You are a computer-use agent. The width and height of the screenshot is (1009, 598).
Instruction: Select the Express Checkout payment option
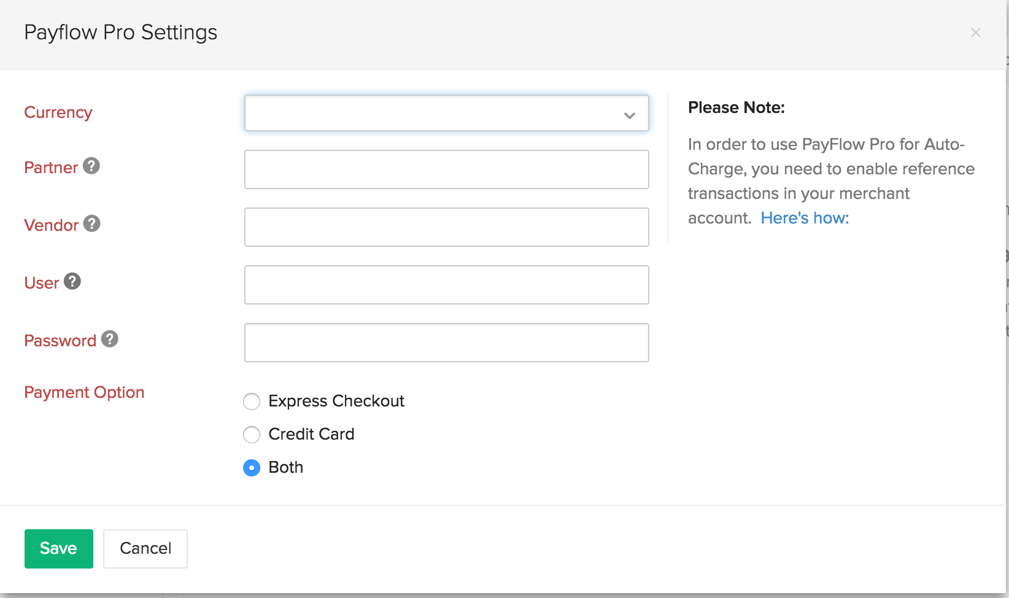tap(251, 401)
